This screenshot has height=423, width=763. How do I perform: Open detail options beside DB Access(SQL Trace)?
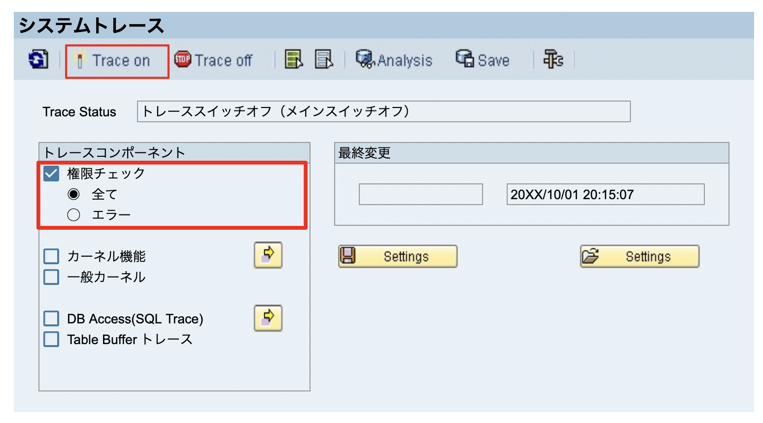268,318
